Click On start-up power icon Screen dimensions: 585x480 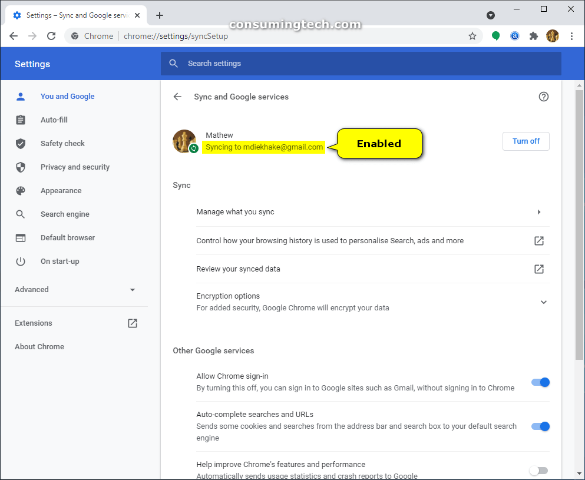coord(21,261)
